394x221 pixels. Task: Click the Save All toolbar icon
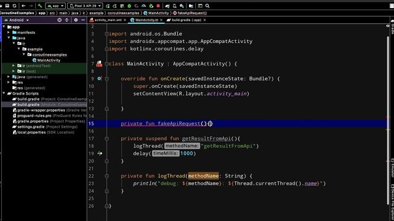click(x=7, y=6)
